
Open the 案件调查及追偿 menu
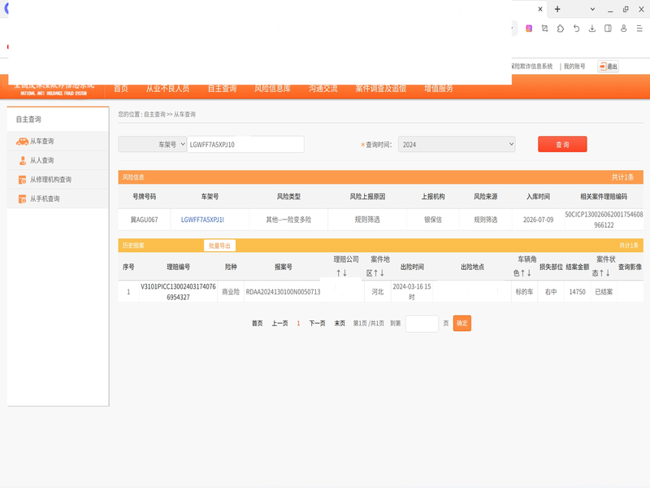pos(380,89)
